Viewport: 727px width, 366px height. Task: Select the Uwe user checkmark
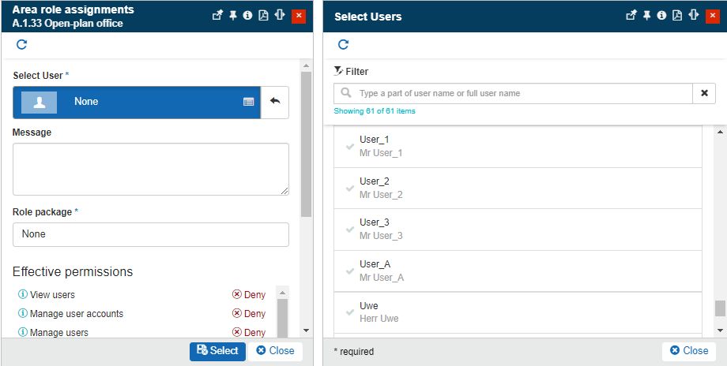pos(349,312)
